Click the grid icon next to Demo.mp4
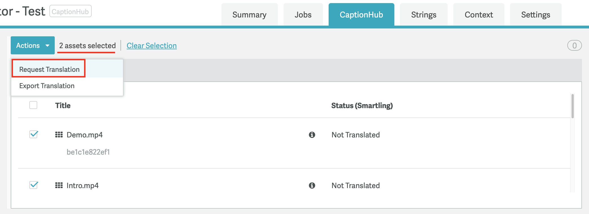Screen dimensions: 589x214 click(59, 135)
